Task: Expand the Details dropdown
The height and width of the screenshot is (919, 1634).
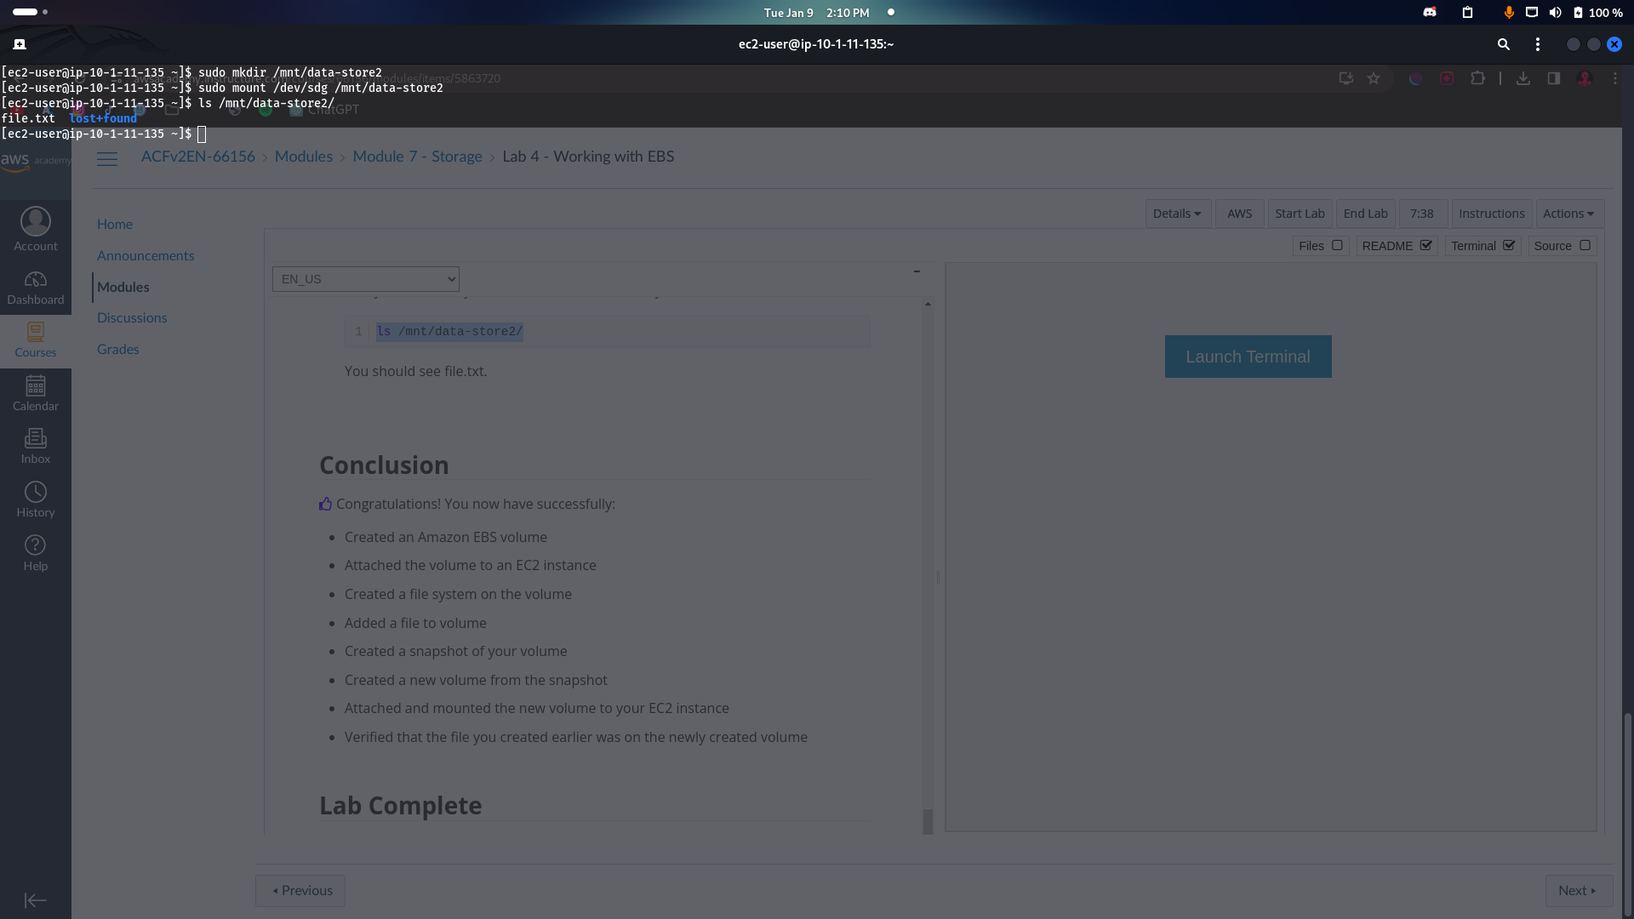Action: point(1177,214)
